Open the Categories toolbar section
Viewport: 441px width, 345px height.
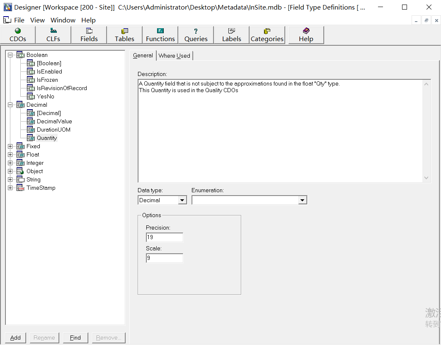click(267, 35)
